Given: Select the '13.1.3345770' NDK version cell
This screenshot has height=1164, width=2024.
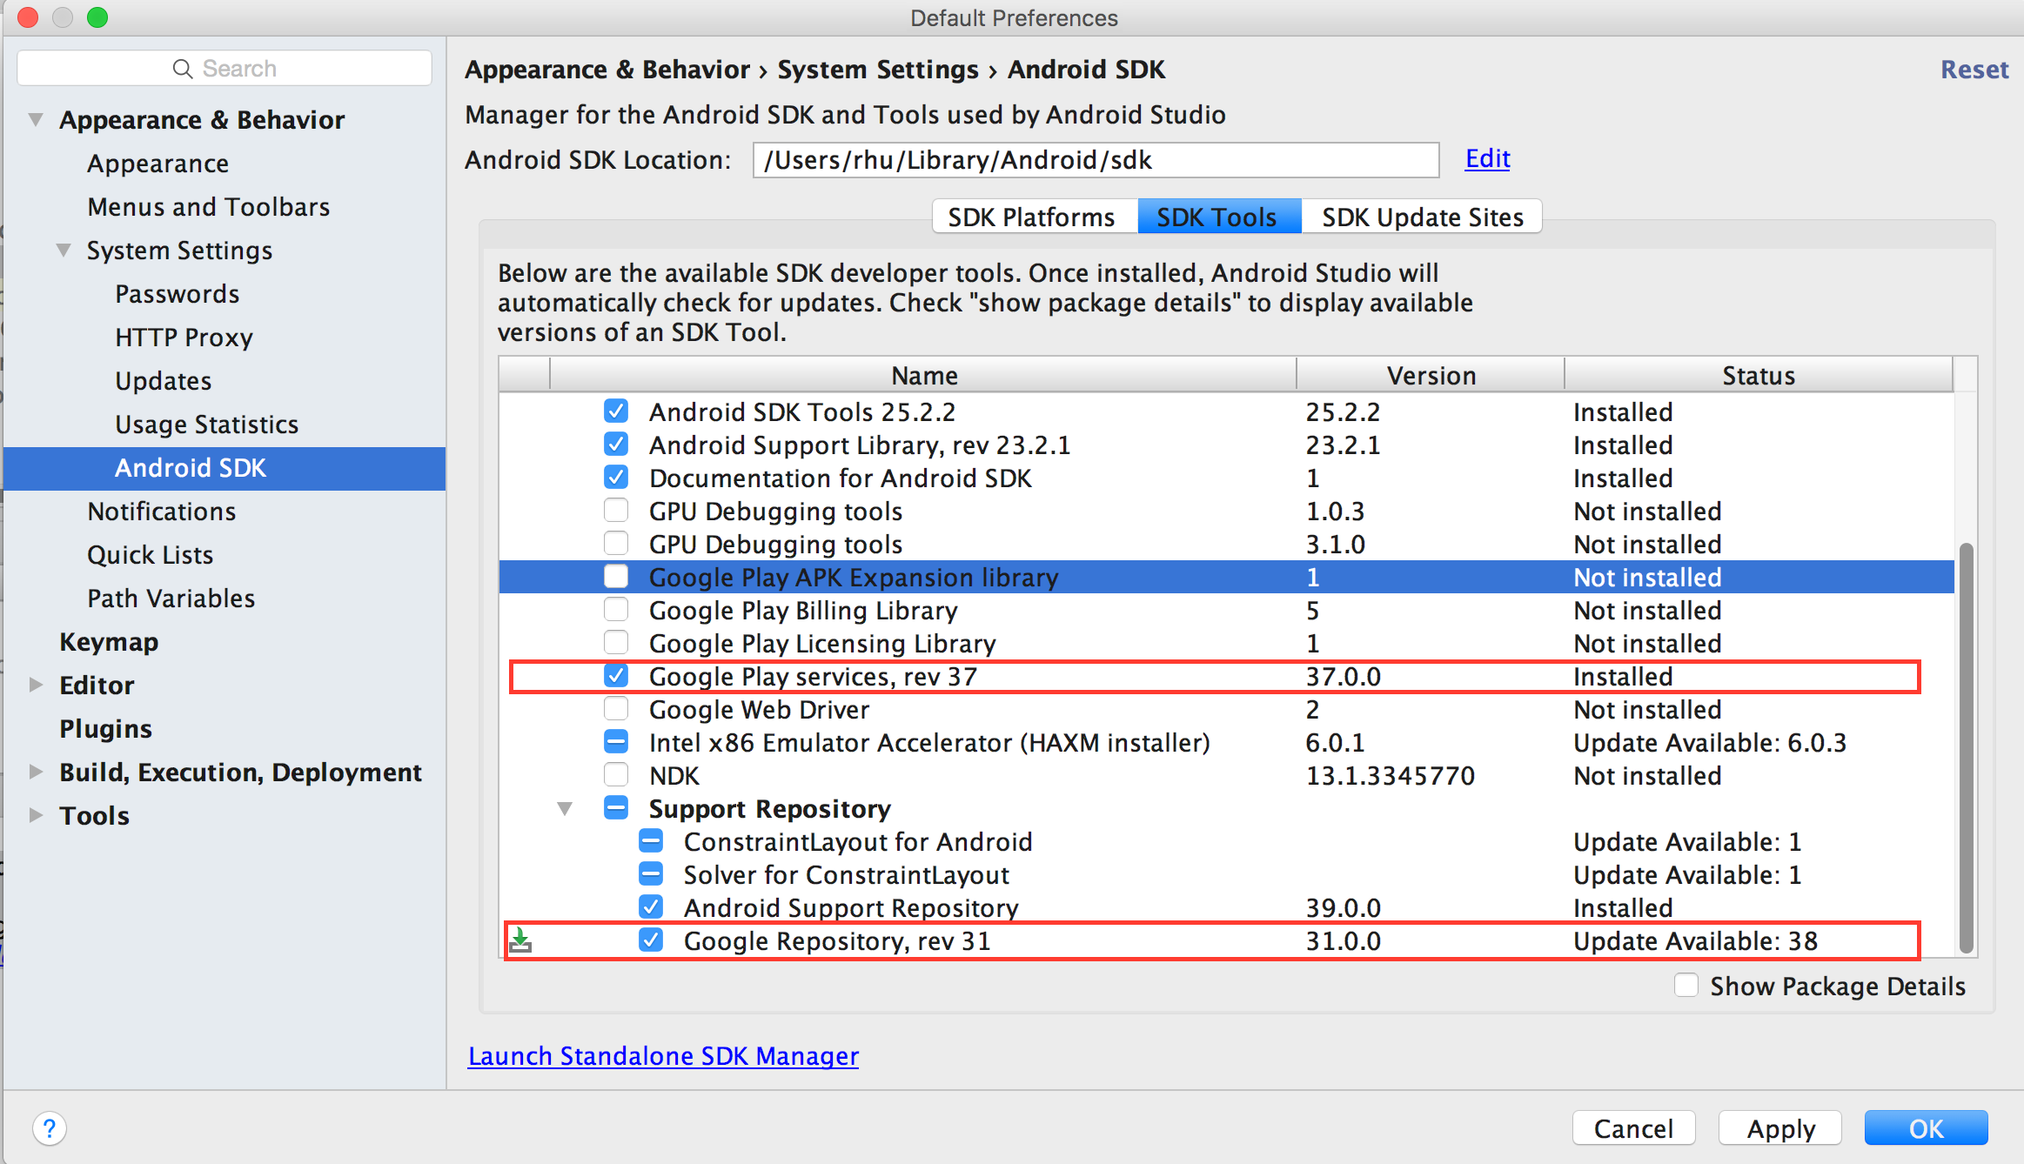Looking at the screenshot, I should coord(1391,775).
